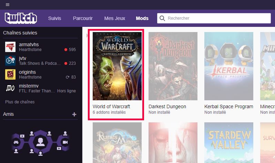Click 'Hearthstone' under originhs
The width and height of the screenshot is (275, 163).
[x=30, y=77]
